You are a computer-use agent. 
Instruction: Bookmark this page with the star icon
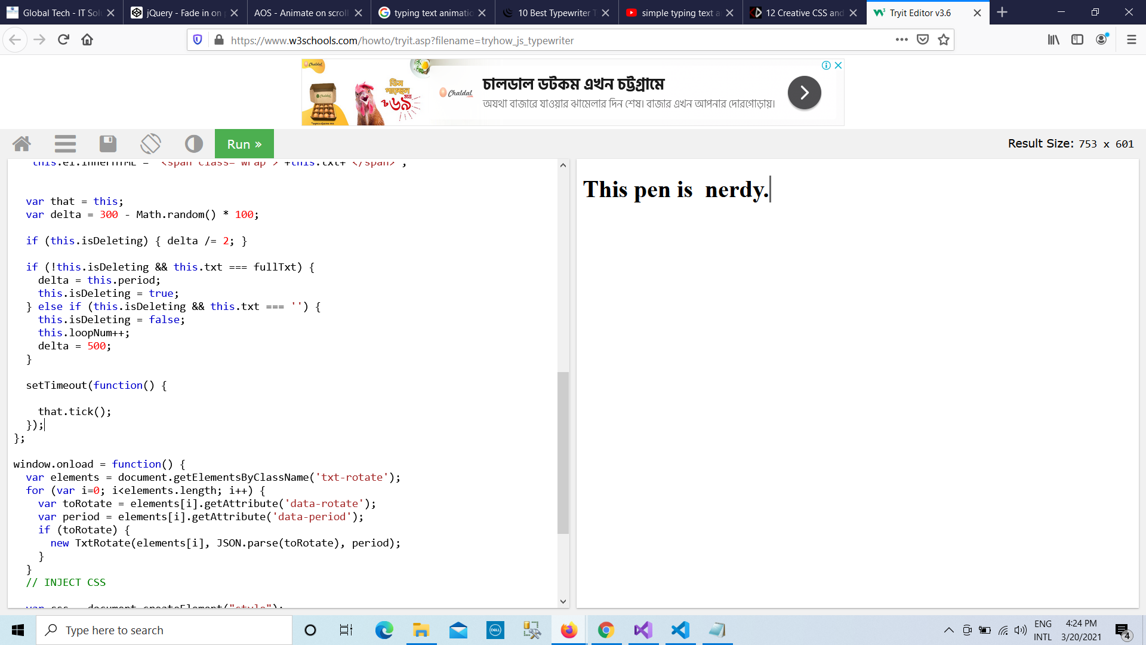click(x=944, y=40)
